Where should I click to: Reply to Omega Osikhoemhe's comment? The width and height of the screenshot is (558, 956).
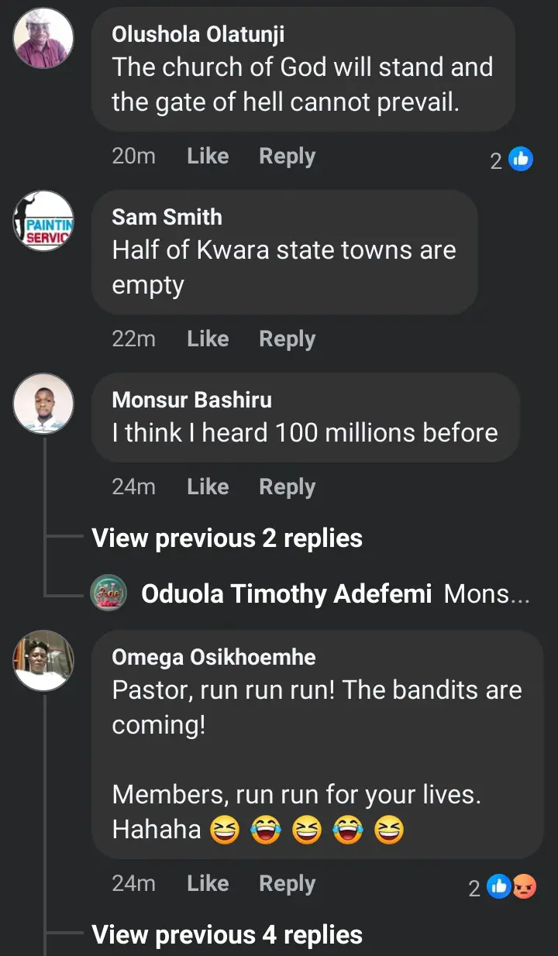pos(287,884)
